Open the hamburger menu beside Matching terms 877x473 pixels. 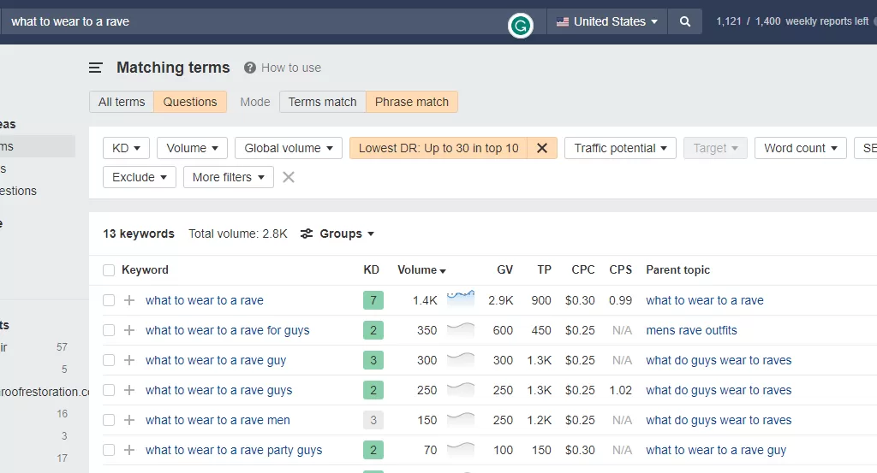(x=96, y=68)
